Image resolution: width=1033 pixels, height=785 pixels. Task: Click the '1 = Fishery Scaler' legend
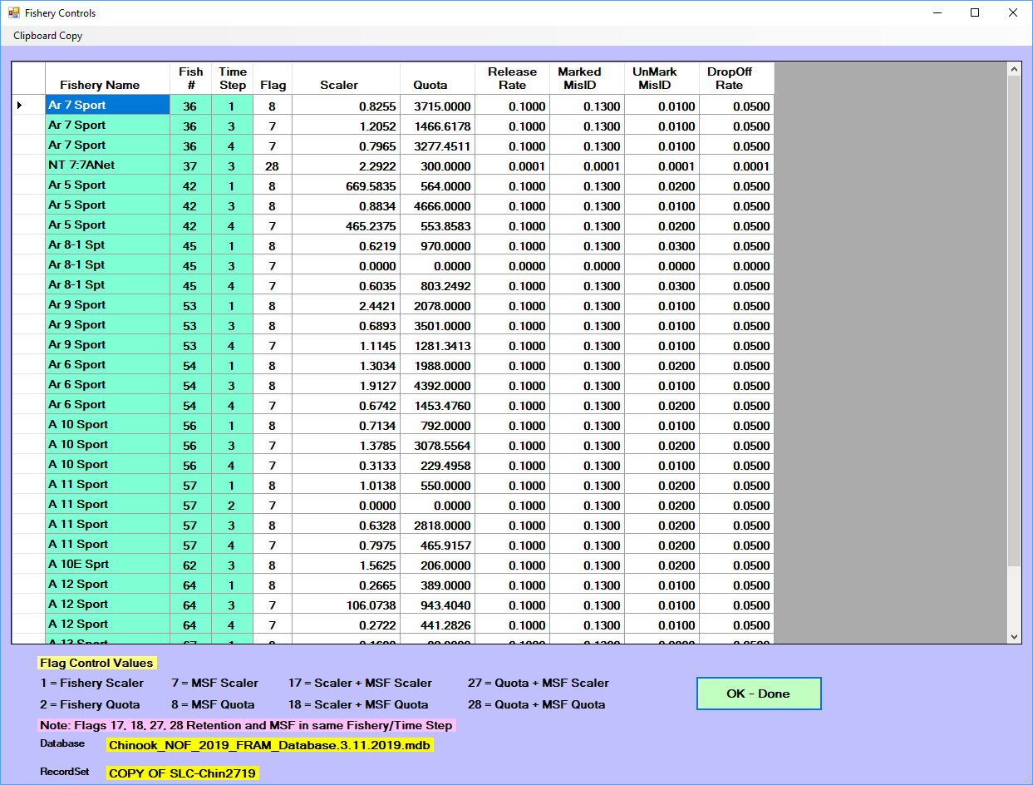(x=91, y=683)
